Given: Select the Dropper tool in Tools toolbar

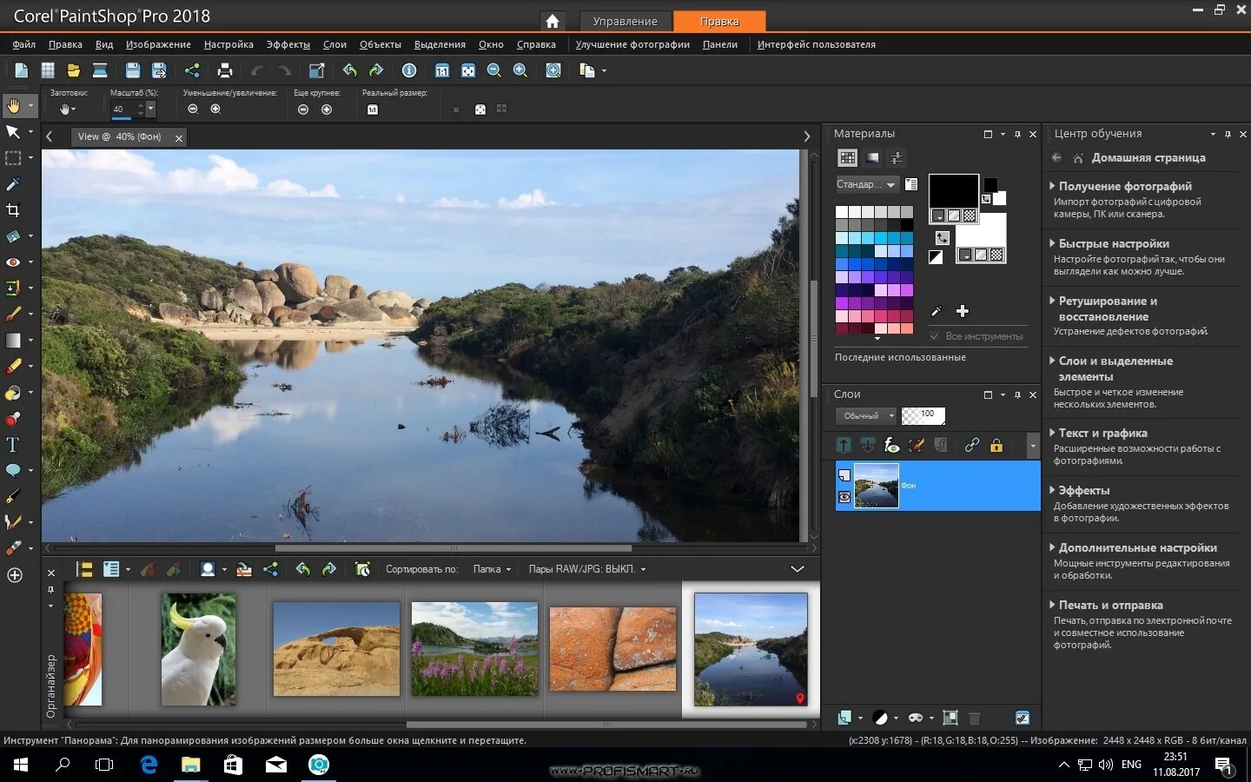Looking at the screenshot, I should click(13, 184).
